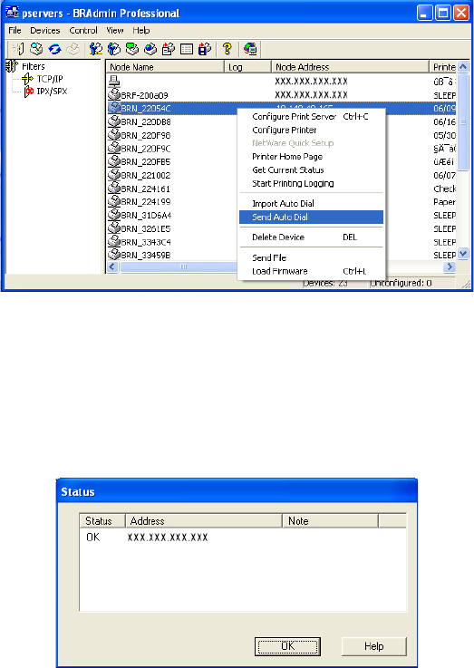Click Address column header in Status dialog
This screenshot has height=668, width=474.
(x=204, y=521)
